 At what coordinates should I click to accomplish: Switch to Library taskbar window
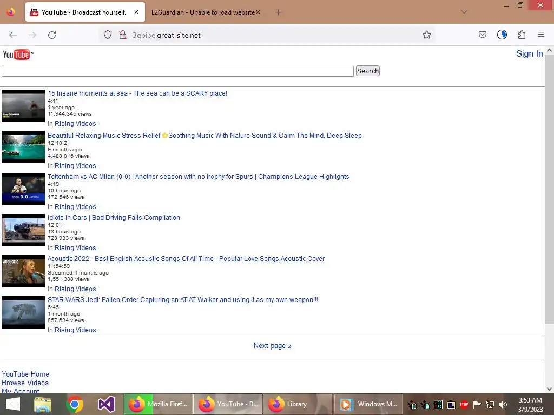(x=298, y=404)
